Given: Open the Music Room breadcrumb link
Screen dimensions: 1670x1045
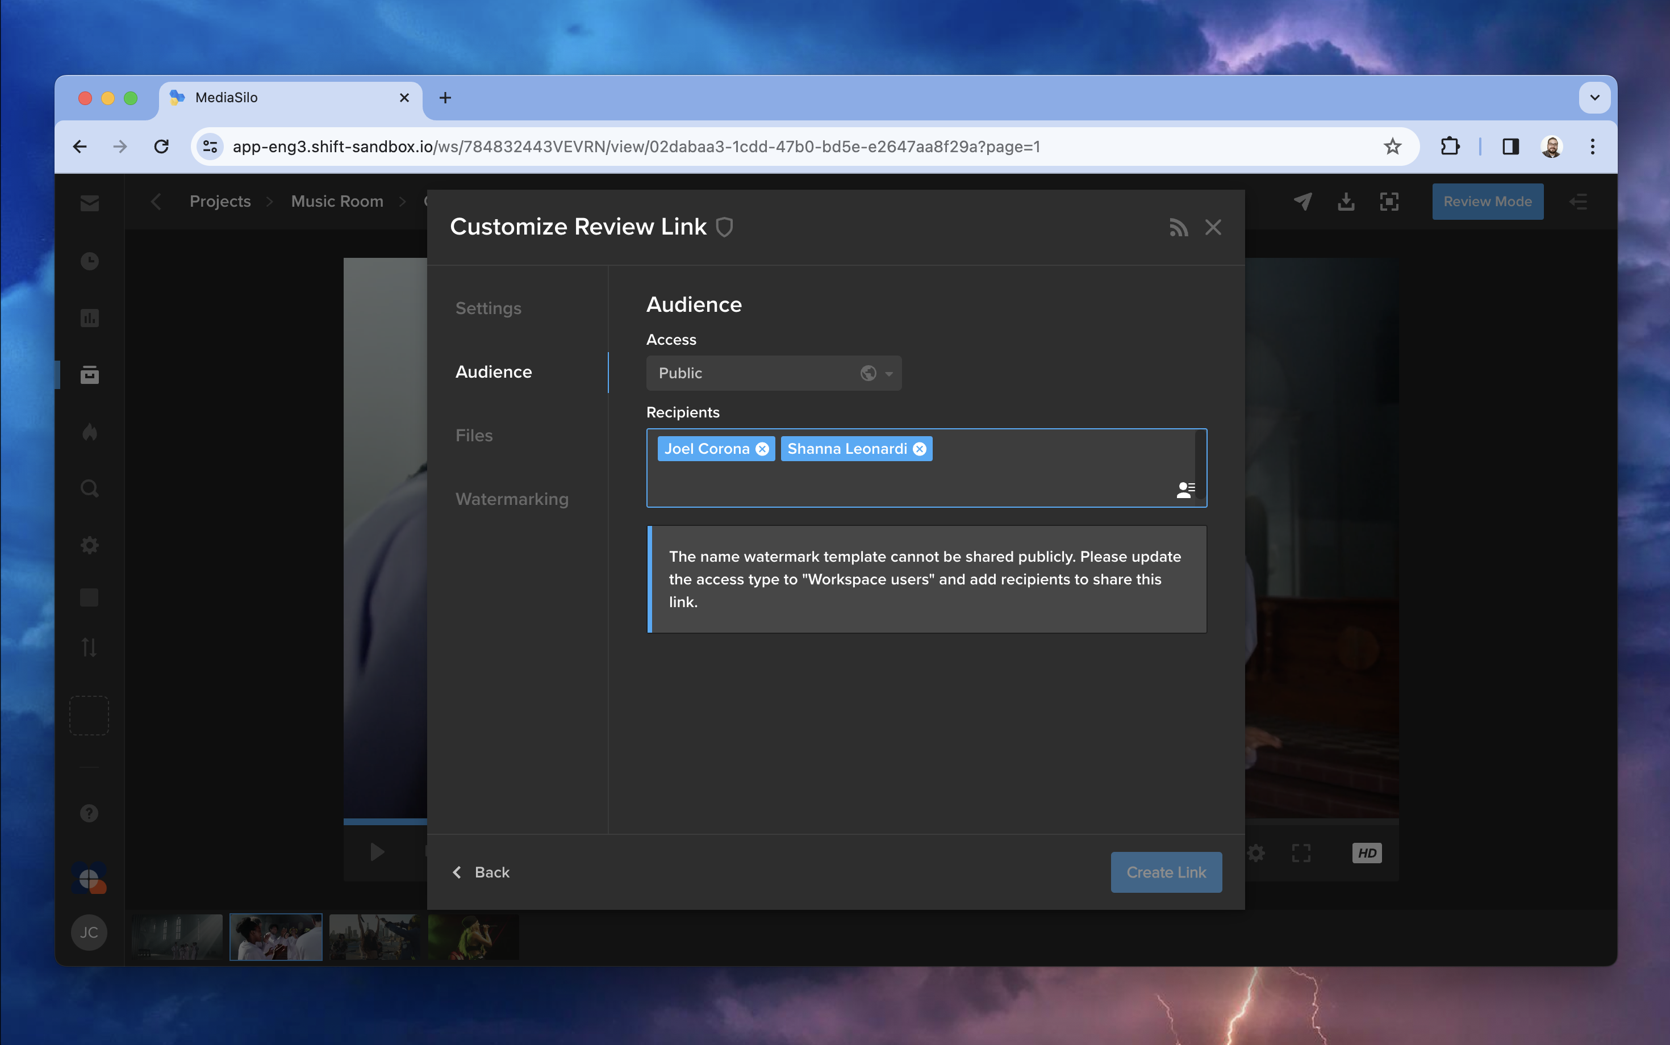Looking at the screenshot, I should point(337,201).
